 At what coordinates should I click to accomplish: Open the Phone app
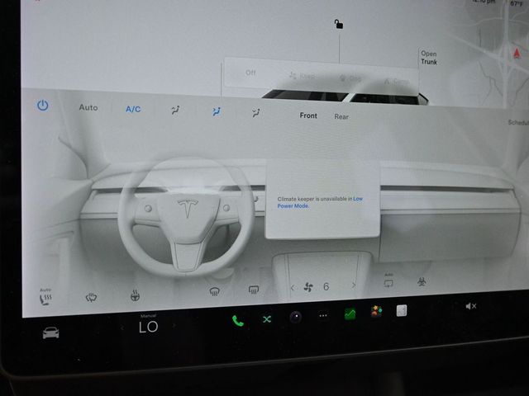pos(237,321)
